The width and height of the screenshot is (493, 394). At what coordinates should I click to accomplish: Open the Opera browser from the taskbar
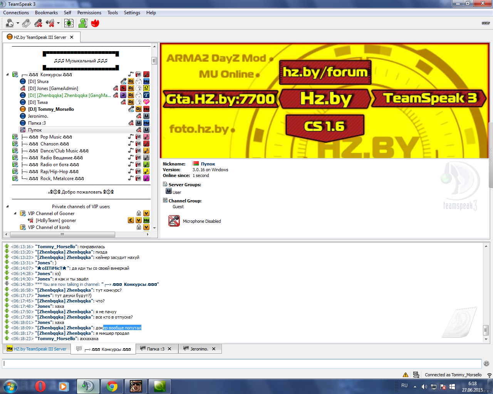pyautogui.click(x=40, y=386)
